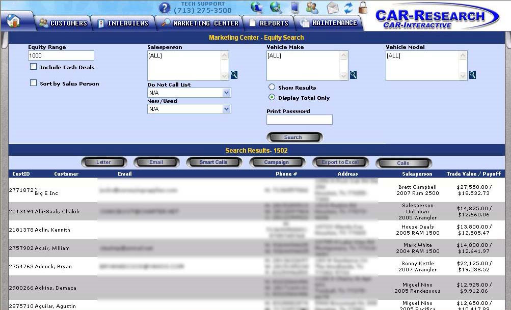Open the two-people users icon
The height and width of the screenshot is (310, 511).
312,8
